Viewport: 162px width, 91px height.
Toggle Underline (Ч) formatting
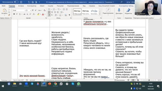pyautogui.click(x=20, y=14)
